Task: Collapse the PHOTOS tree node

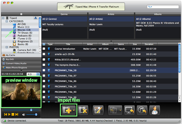Action: (x=7, y=47)
